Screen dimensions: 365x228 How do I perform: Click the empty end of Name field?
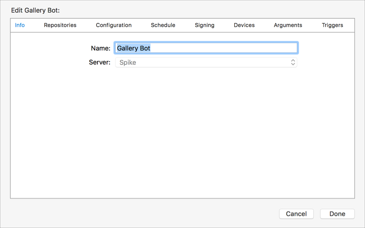(x=250, y=48)
